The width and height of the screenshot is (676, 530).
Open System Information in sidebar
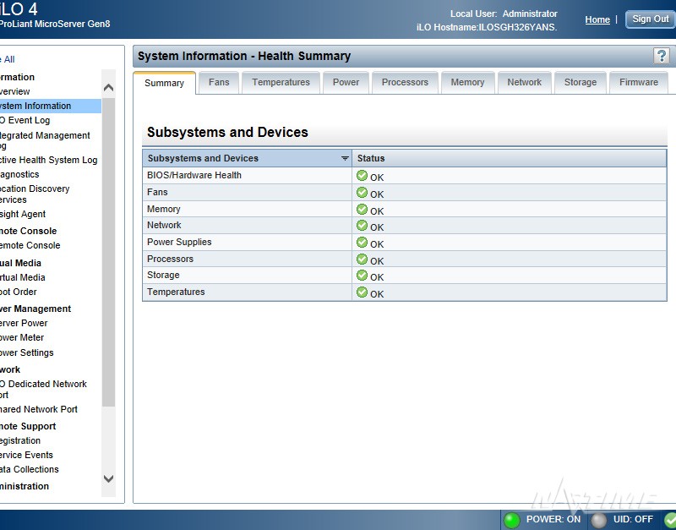(x=50, y=107)
